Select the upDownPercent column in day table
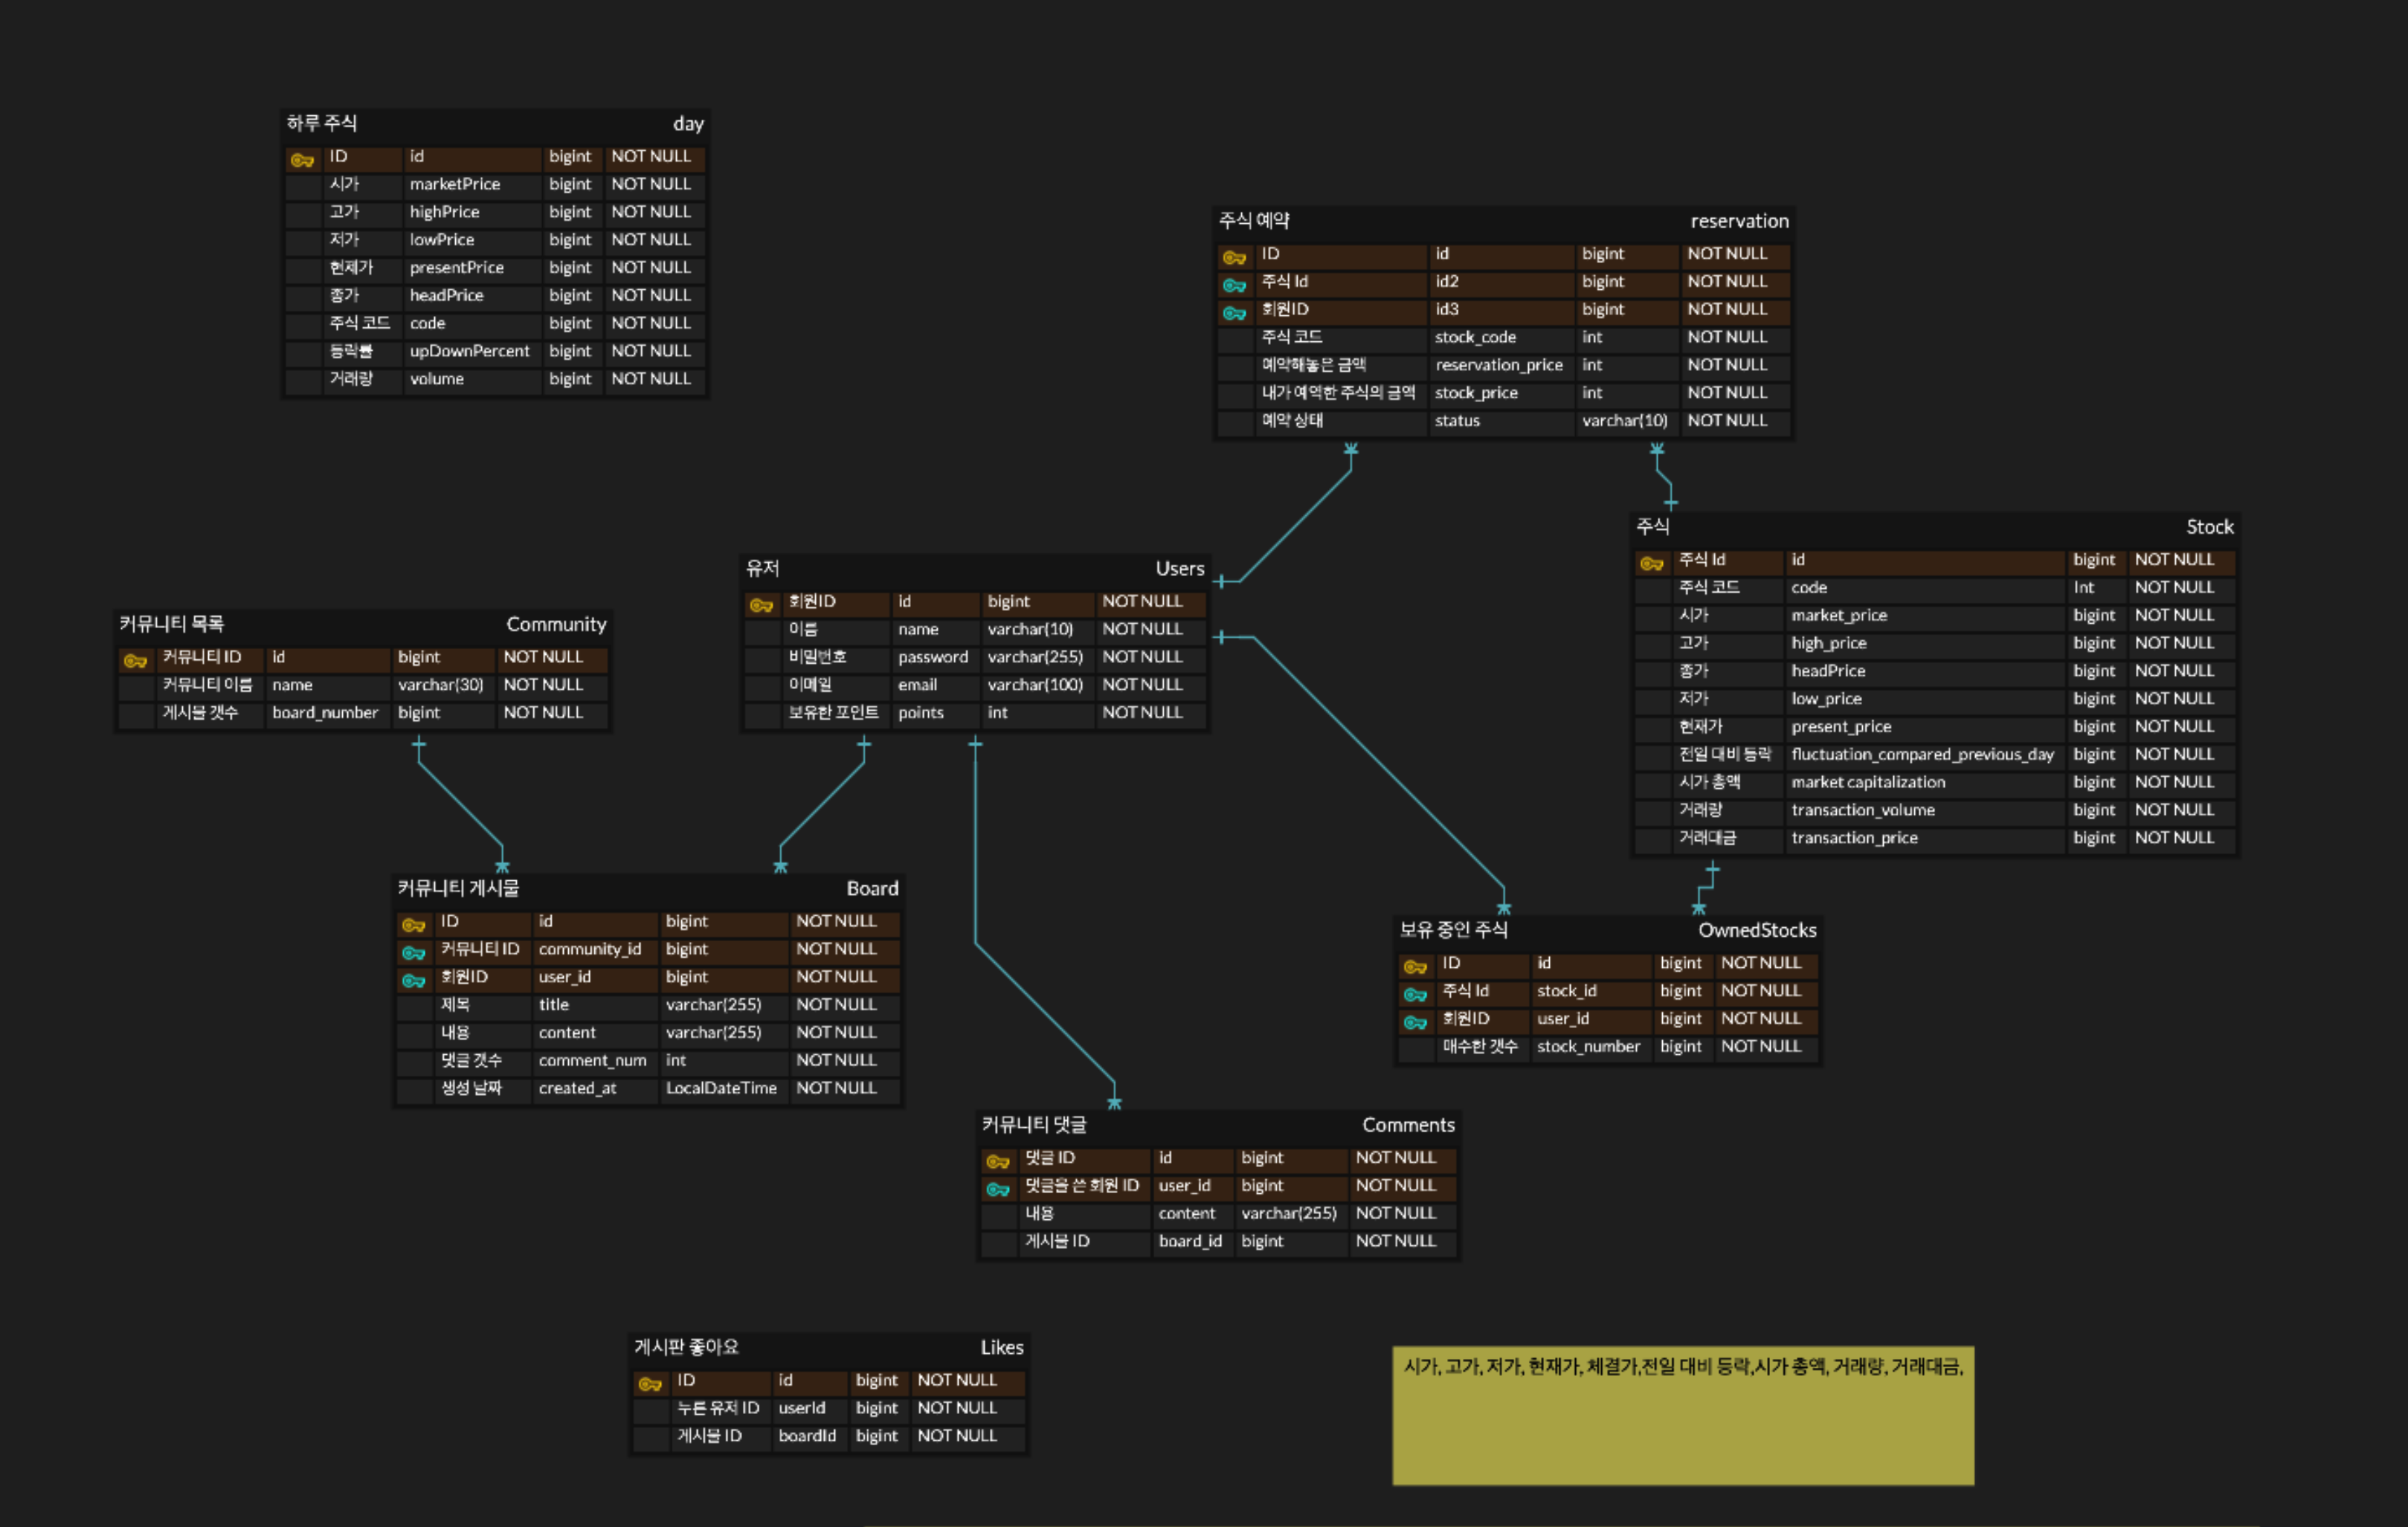Viewport: 2408px width, 1527px height. pos(469,352)
